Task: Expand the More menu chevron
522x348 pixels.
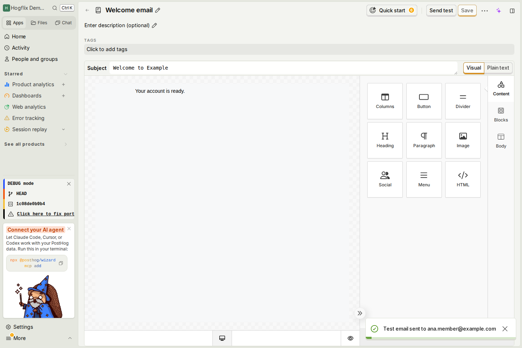Action: [70, 338]
